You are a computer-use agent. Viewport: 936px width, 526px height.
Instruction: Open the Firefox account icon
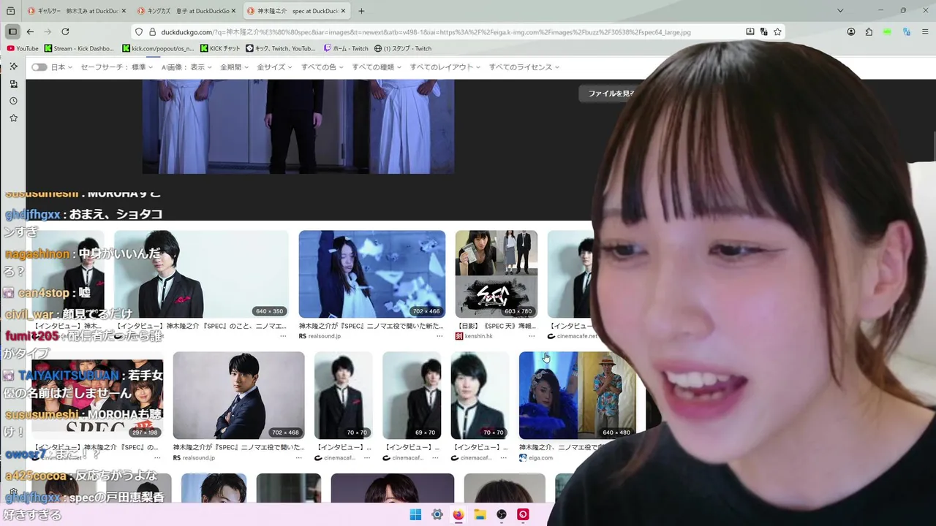851,32
